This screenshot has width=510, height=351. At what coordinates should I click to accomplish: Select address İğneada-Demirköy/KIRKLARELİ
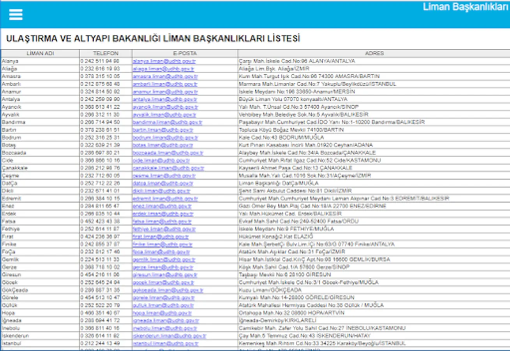[277, 320]
